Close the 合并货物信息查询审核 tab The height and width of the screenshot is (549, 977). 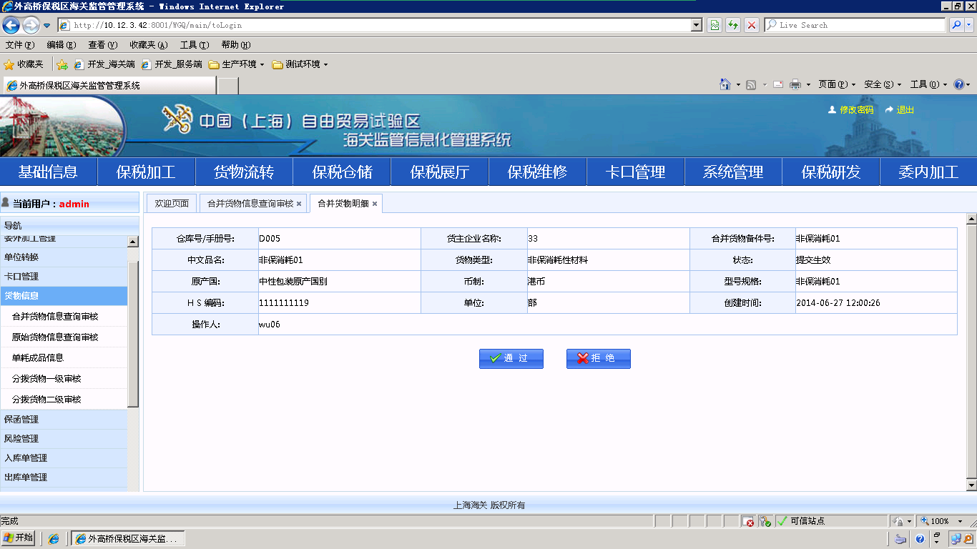[x=299, y=204]
